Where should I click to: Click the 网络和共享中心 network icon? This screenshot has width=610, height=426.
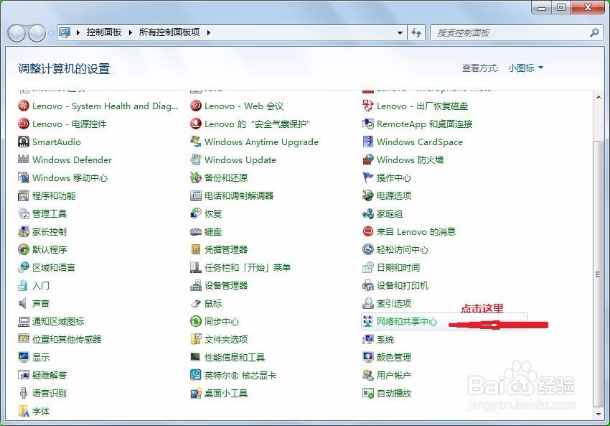click(x=368, y=321)
